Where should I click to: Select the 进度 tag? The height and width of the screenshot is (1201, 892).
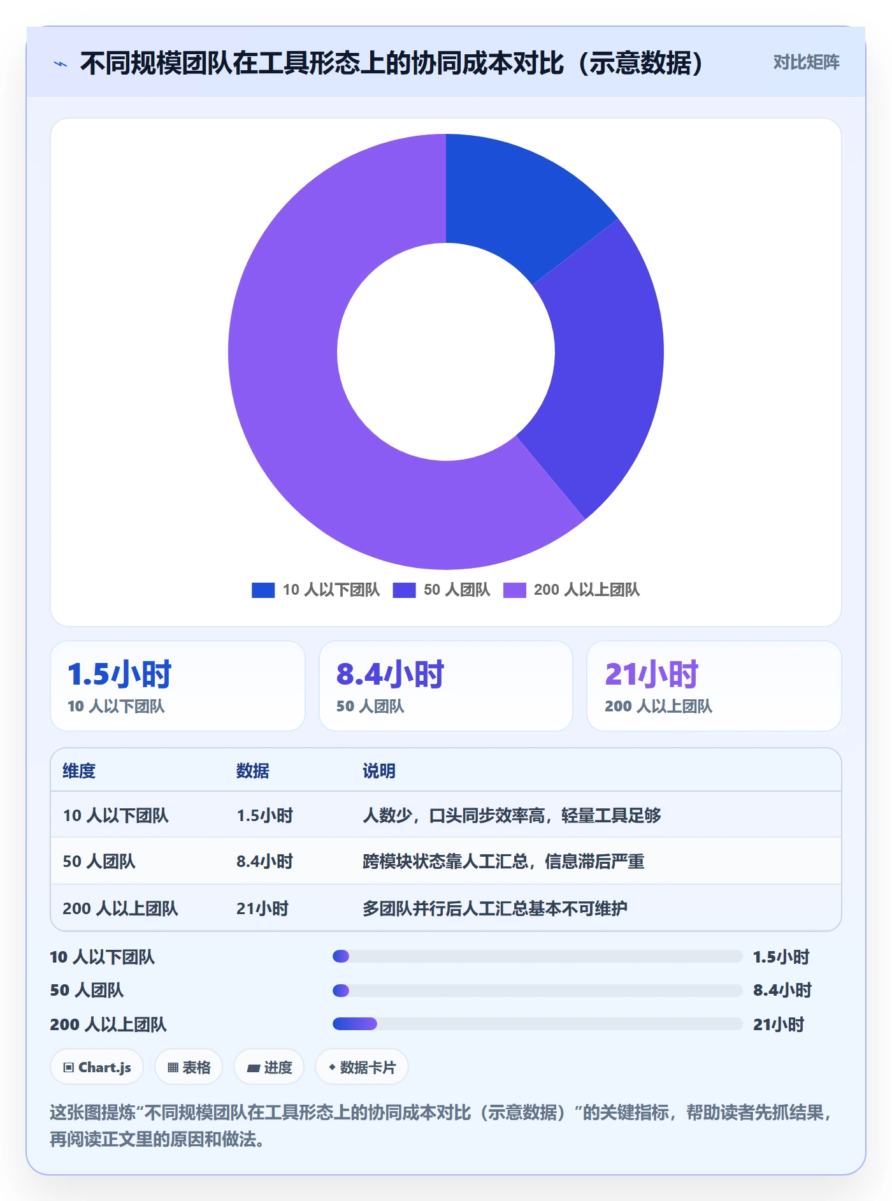pyautogui.click(x=269, y=1067)
